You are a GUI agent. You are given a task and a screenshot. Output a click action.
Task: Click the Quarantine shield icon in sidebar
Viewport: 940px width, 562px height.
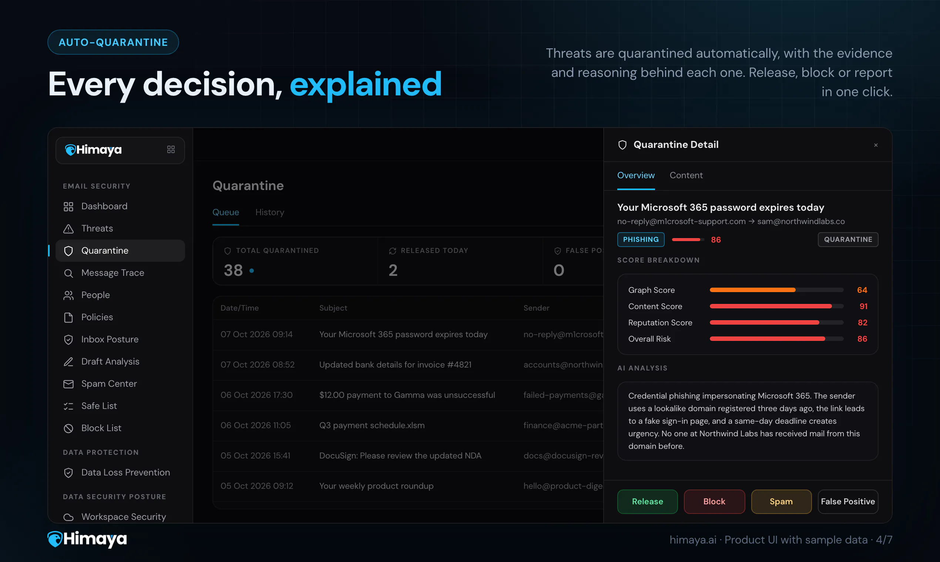click(68, 251)
